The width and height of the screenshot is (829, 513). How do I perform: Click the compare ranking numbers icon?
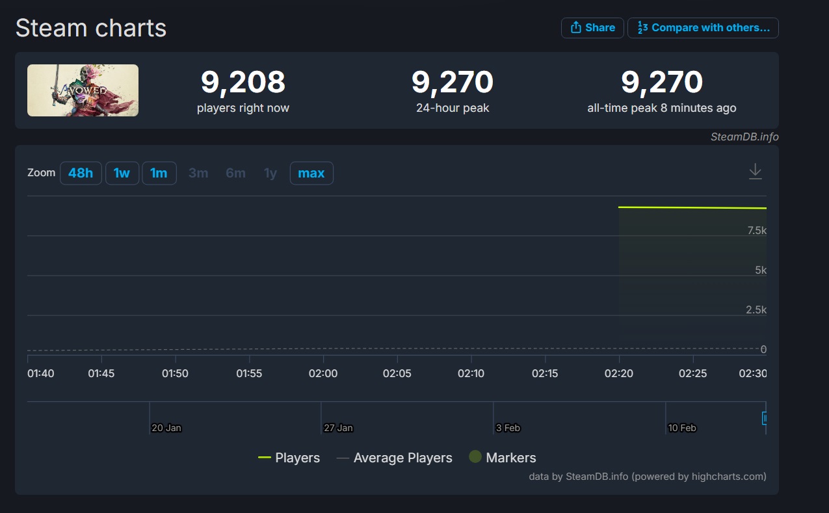(642, 27)
